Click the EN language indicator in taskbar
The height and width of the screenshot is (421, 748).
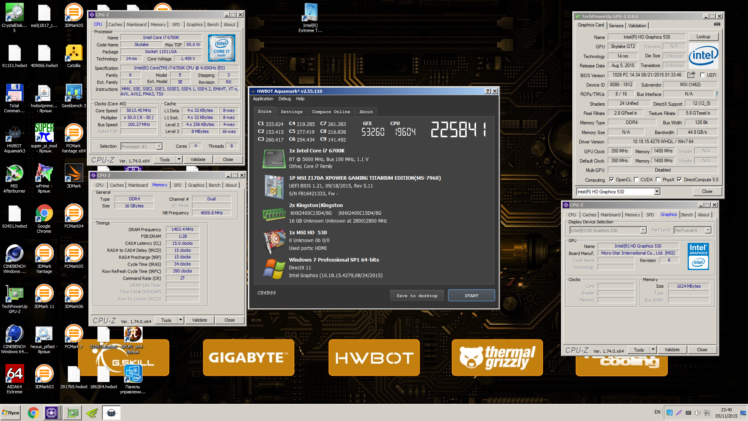pyautogui.click(x=657, y=412)
